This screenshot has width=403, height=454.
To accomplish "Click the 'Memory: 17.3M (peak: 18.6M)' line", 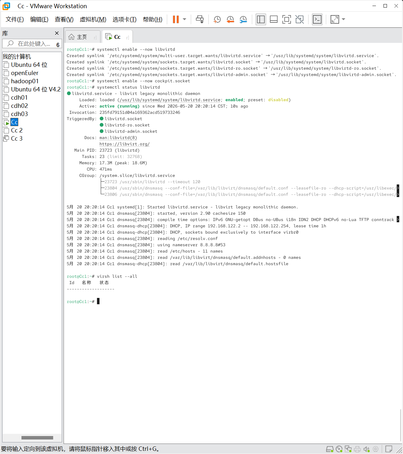I will pyautogui.click(x=113, y=163).
